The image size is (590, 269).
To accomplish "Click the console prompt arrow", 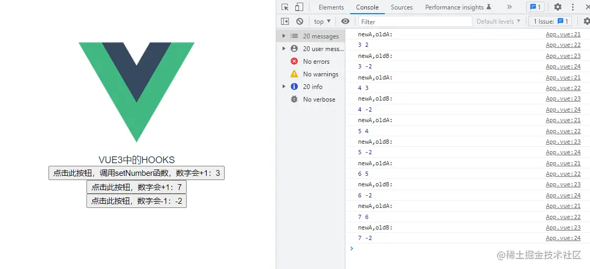I will click(352, 248).
